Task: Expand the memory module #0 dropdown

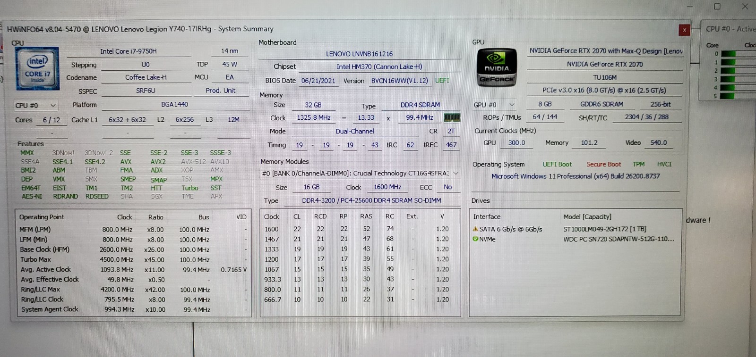Action: tap(456, 173)
